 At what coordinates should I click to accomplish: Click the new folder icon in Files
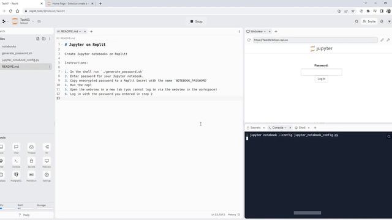pos(43,38)
